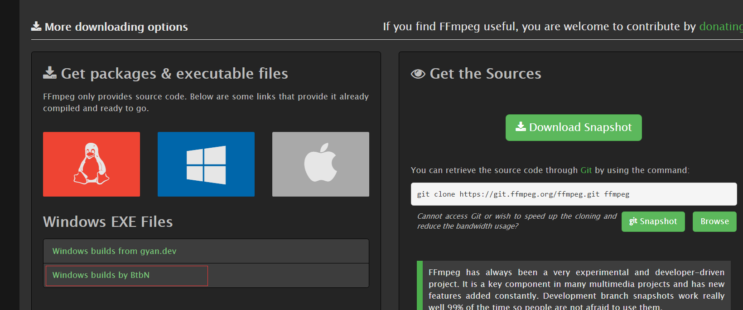The width and height of the screenshot is (743, 310).
Task: Click the Get the Sources heading text
Action: pos(485,74)
